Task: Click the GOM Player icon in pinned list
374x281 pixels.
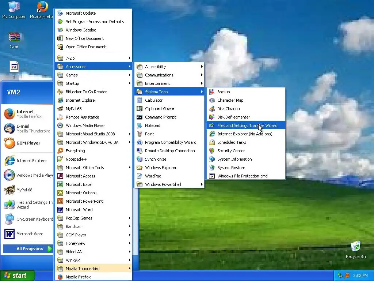Action: (9, 143)
